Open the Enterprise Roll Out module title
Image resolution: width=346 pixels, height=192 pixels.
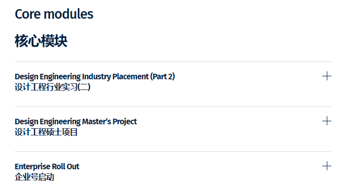click(47, 166)
